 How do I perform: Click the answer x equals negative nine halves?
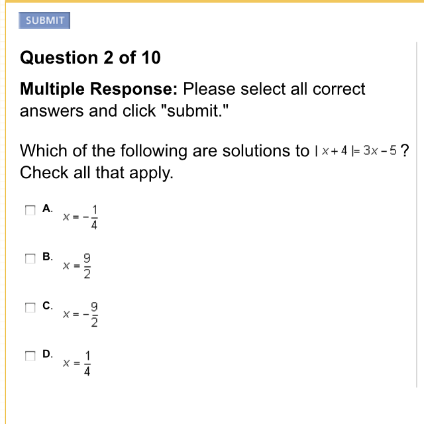pos(80,315)
